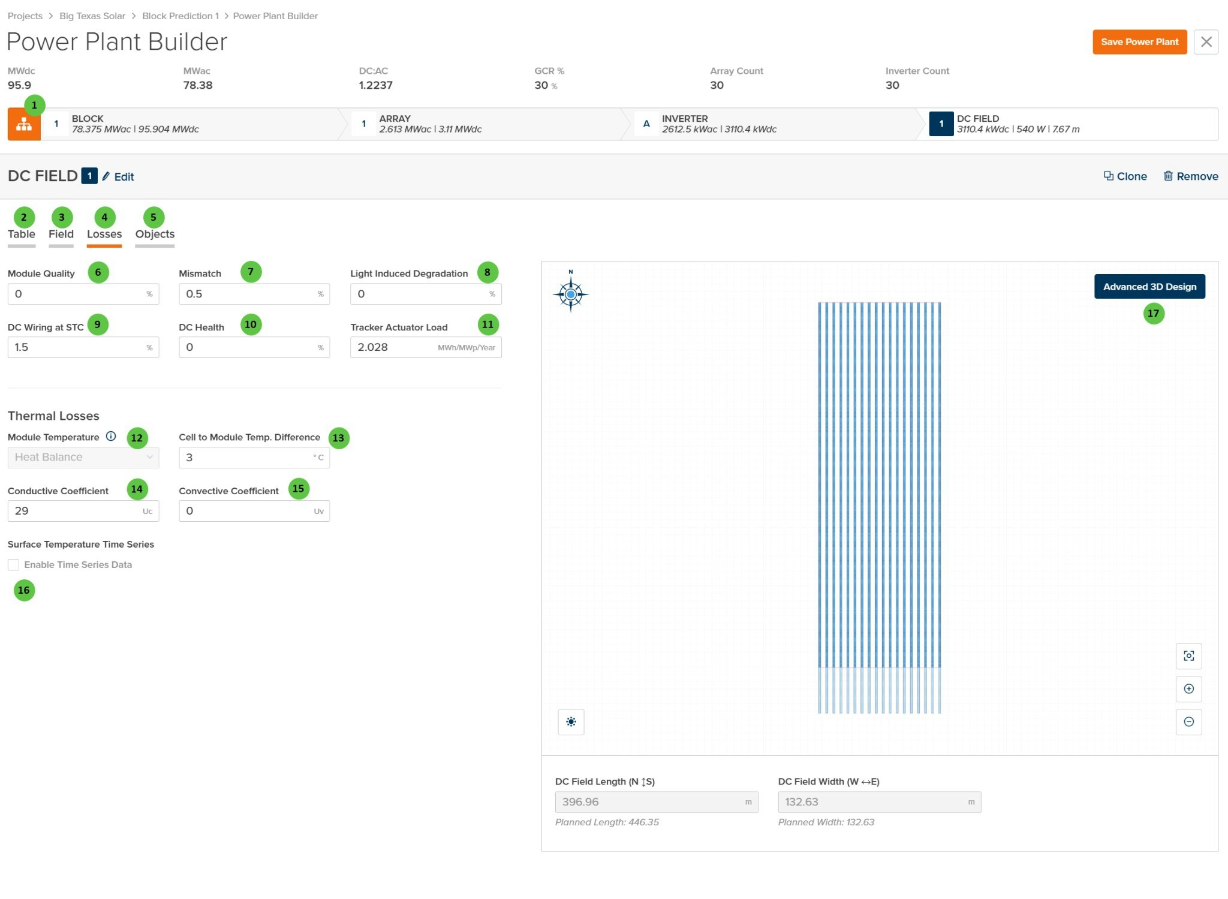Click the compass north indicator icon
The height and width of the screenshot is (899, 1228).
(x=571, y=293)
